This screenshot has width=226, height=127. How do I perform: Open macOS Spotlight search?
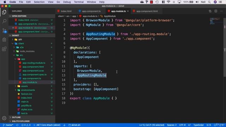[209, 2]
